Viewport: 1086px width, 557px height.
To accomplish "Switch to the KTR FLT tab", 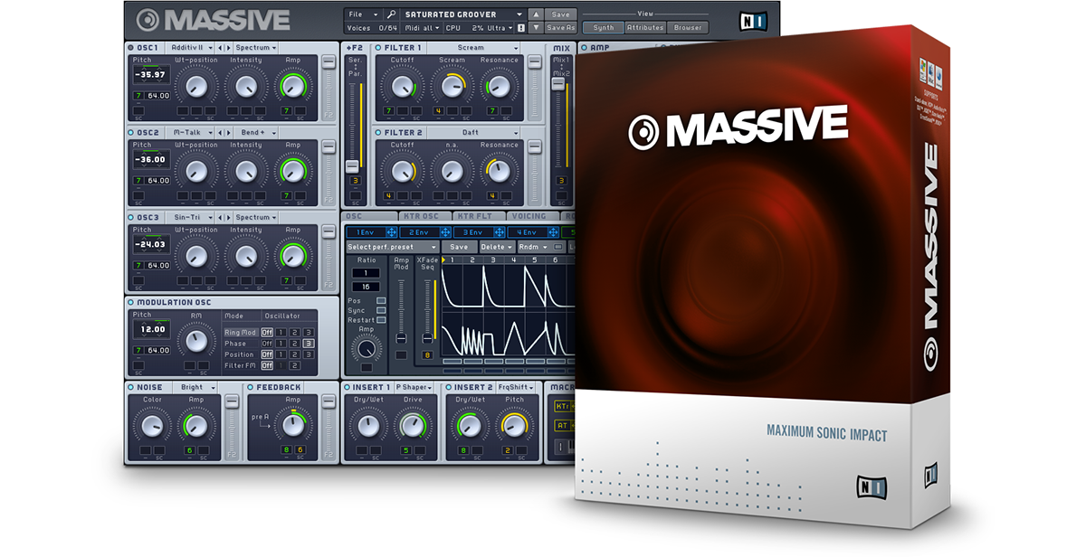I will tap(480, 217).
